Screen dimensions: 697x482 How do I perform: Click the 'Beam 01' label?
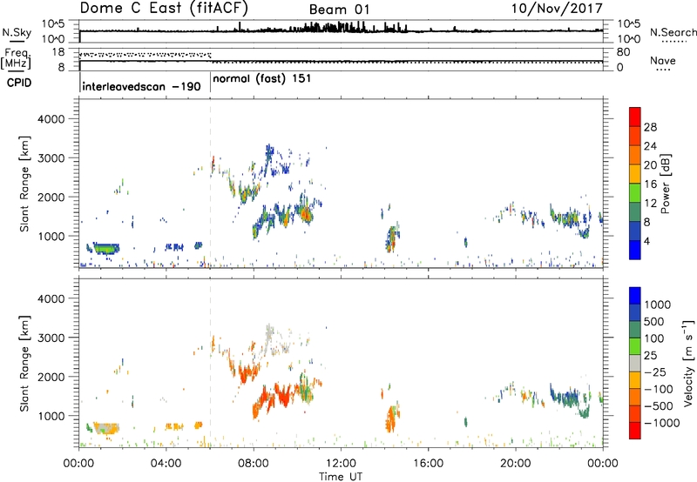click(339, 10)
